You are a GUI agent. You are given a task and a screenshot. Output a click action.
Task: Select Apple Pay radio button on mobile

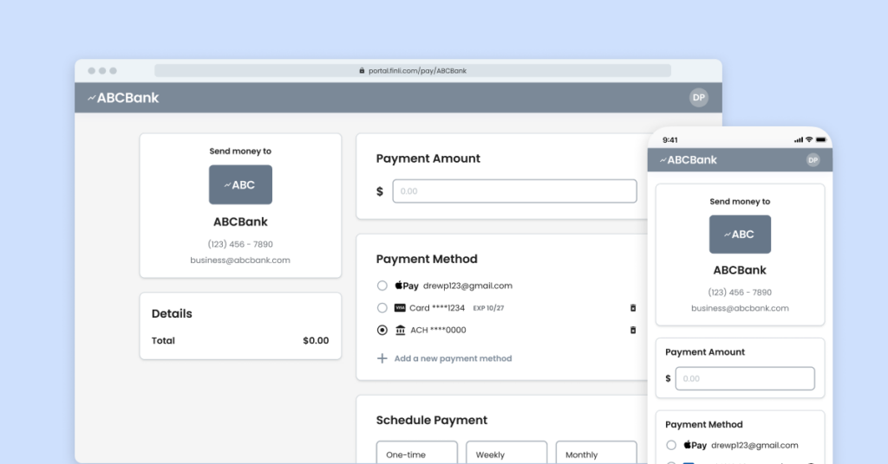tap(671, 445)
